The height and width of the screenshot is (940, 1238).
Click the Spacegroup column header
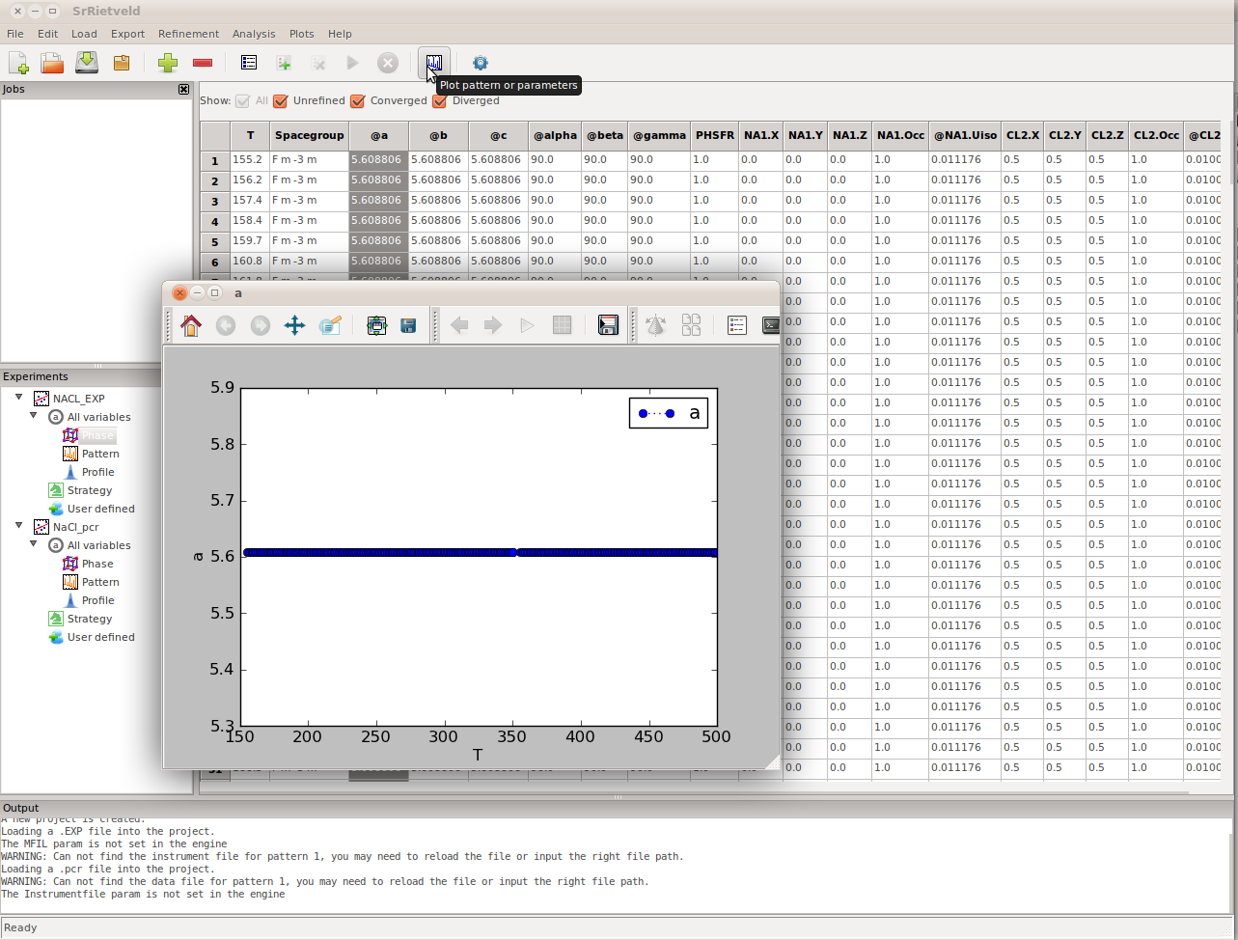pyautogui.click(x=309, y=136)
